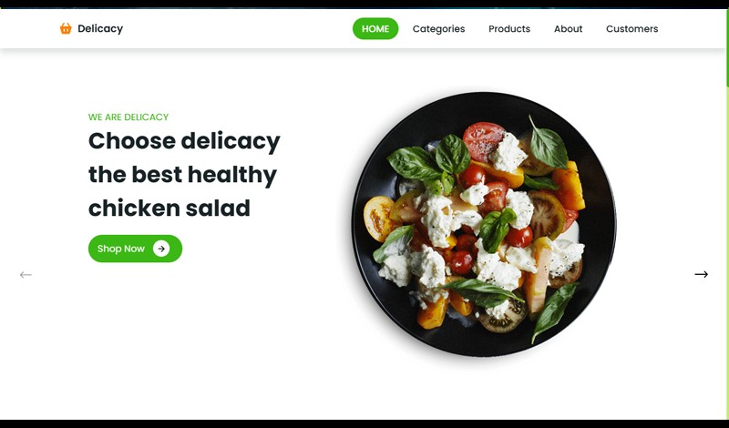The width and height of the screenshot is (729, 428).
Task: Open the Customers navigation item
Action: [631, 29]
